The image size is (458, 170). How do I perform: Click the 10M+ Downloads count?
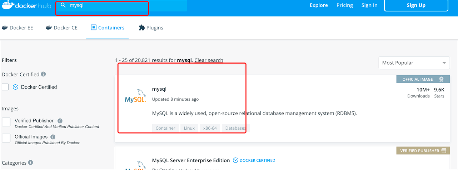[419, 92]
